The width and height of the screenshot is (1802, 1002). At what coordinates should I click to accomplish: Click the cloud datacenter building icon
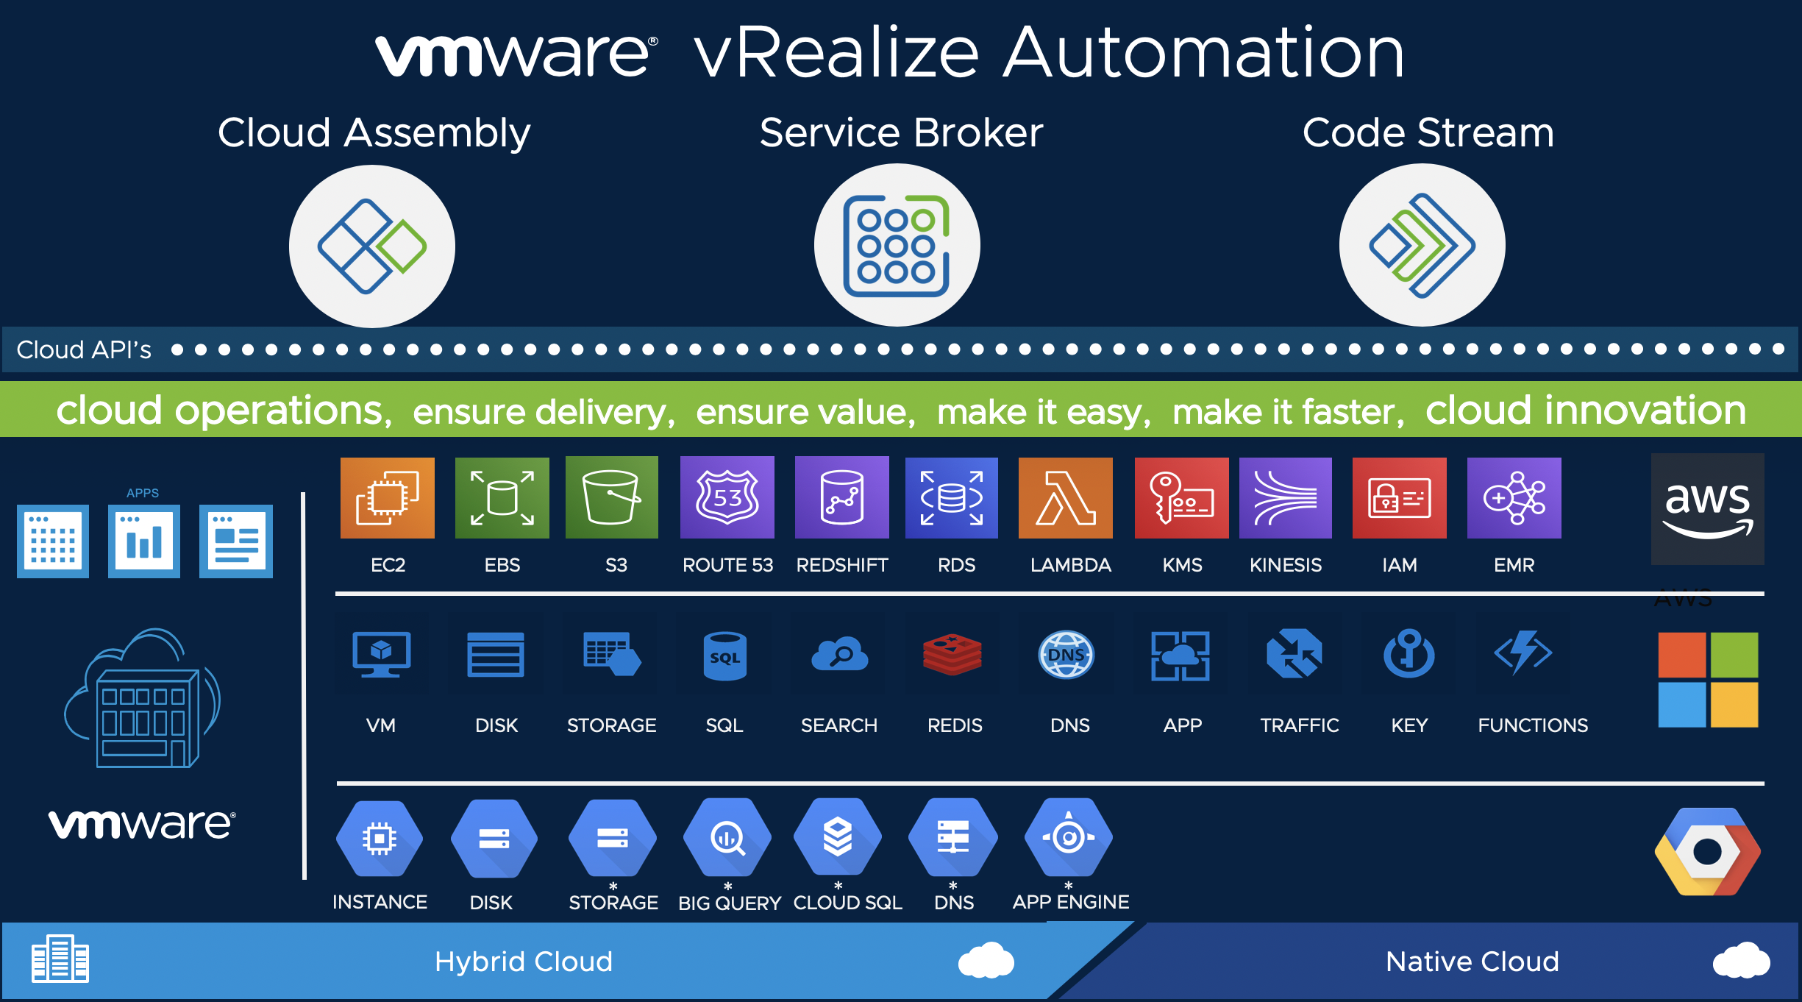pos(142,697)
